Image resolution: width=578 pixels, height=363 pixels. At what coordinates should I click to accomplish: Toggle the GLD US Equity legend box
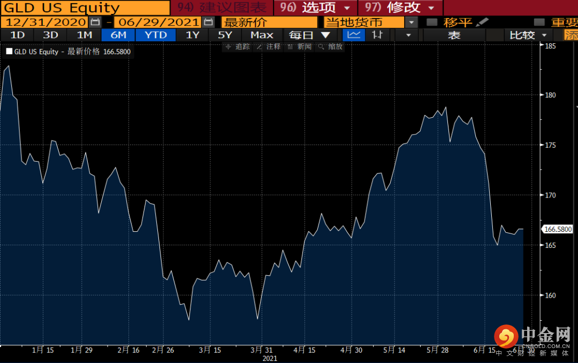[9, 51]
